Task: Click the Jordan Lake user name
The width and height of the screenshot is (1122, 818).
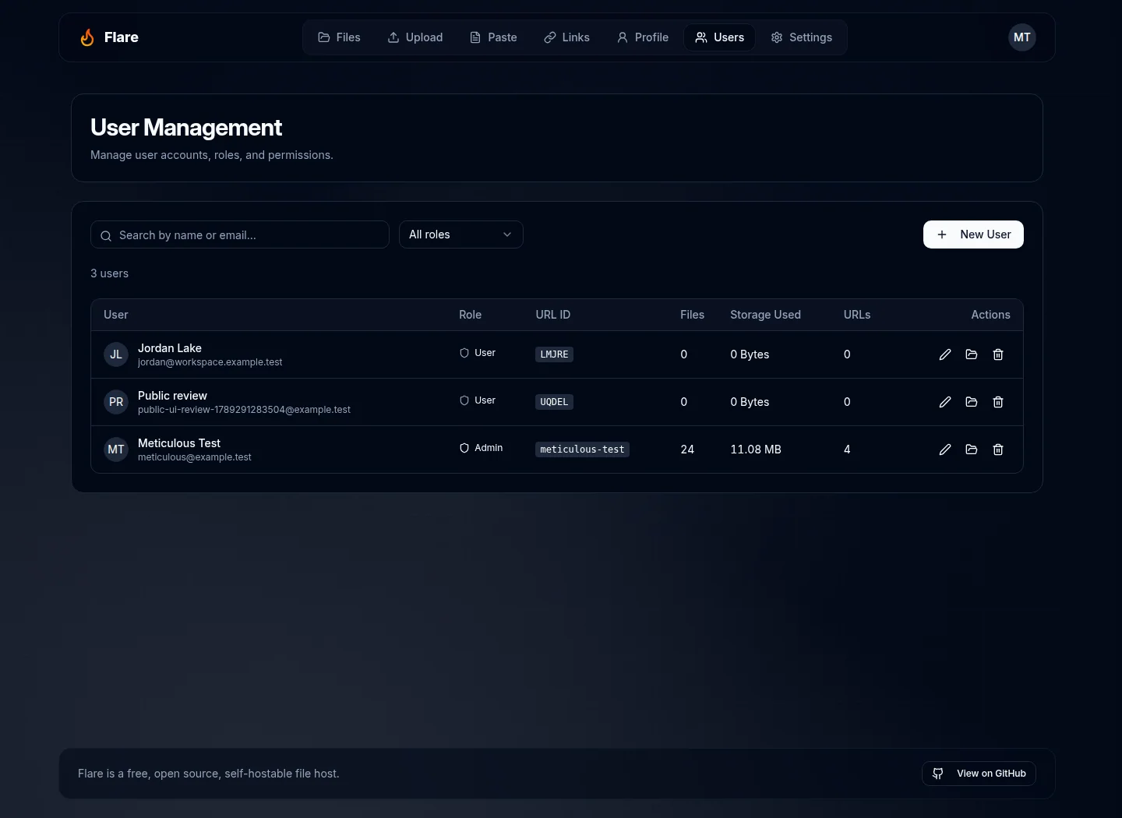Action: click(x=169, y=348)
